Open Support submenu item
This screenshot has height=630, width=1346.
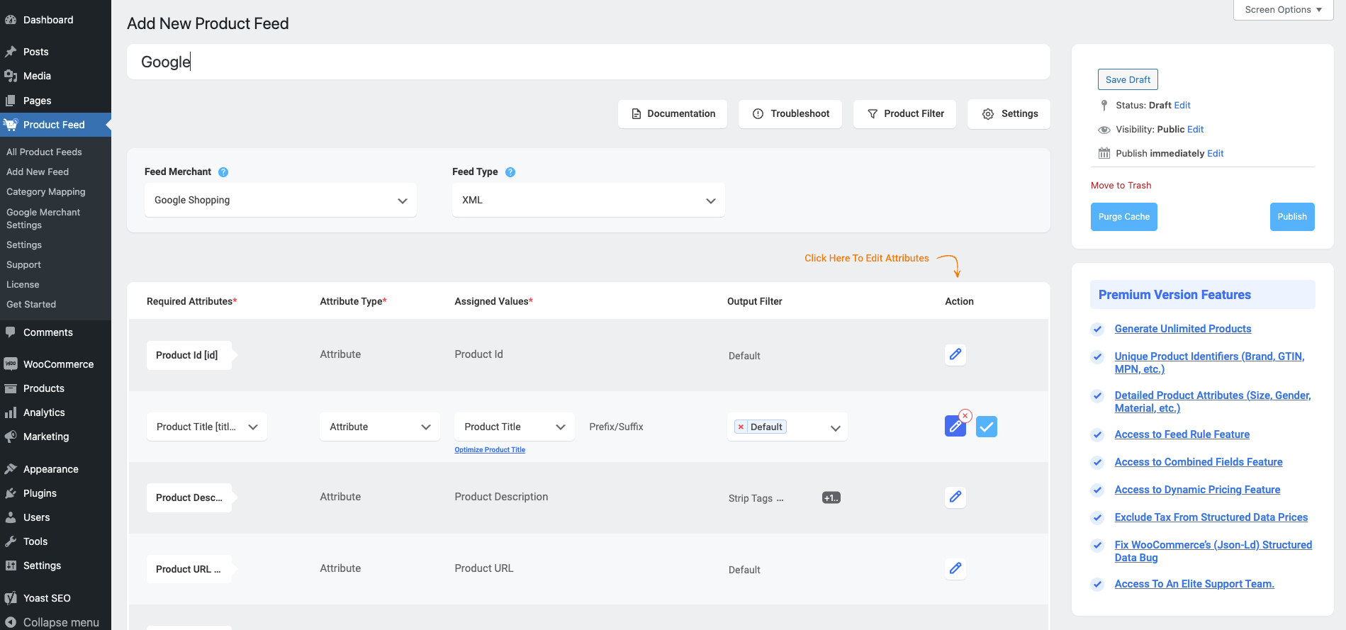pyautogui.click(x=23, y=264)
